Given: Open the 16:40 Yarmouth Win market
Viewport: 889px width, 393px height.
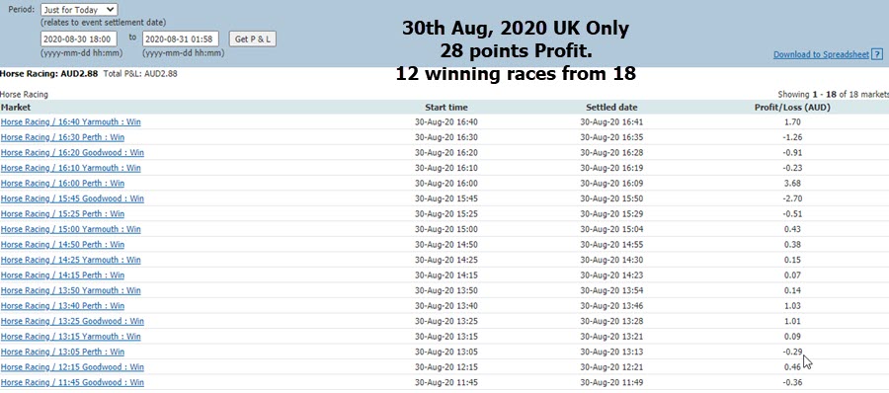Looking at the screenshot, I should pyautogui.click(x=71, y=121).
